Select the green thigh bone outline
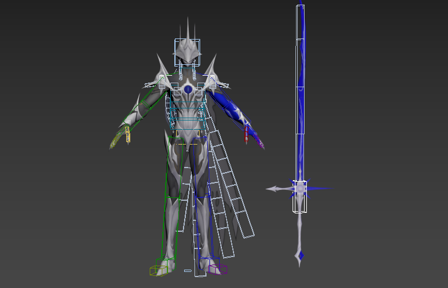 click(x=174, y=168)
